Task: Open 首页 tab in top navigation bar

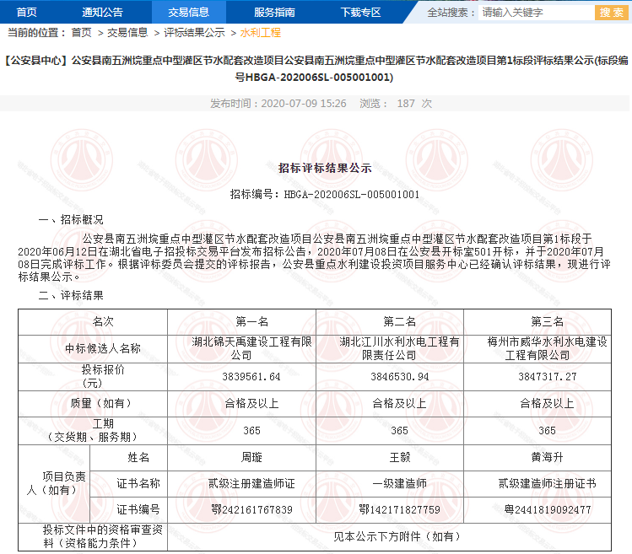Action: pos(26,12)
